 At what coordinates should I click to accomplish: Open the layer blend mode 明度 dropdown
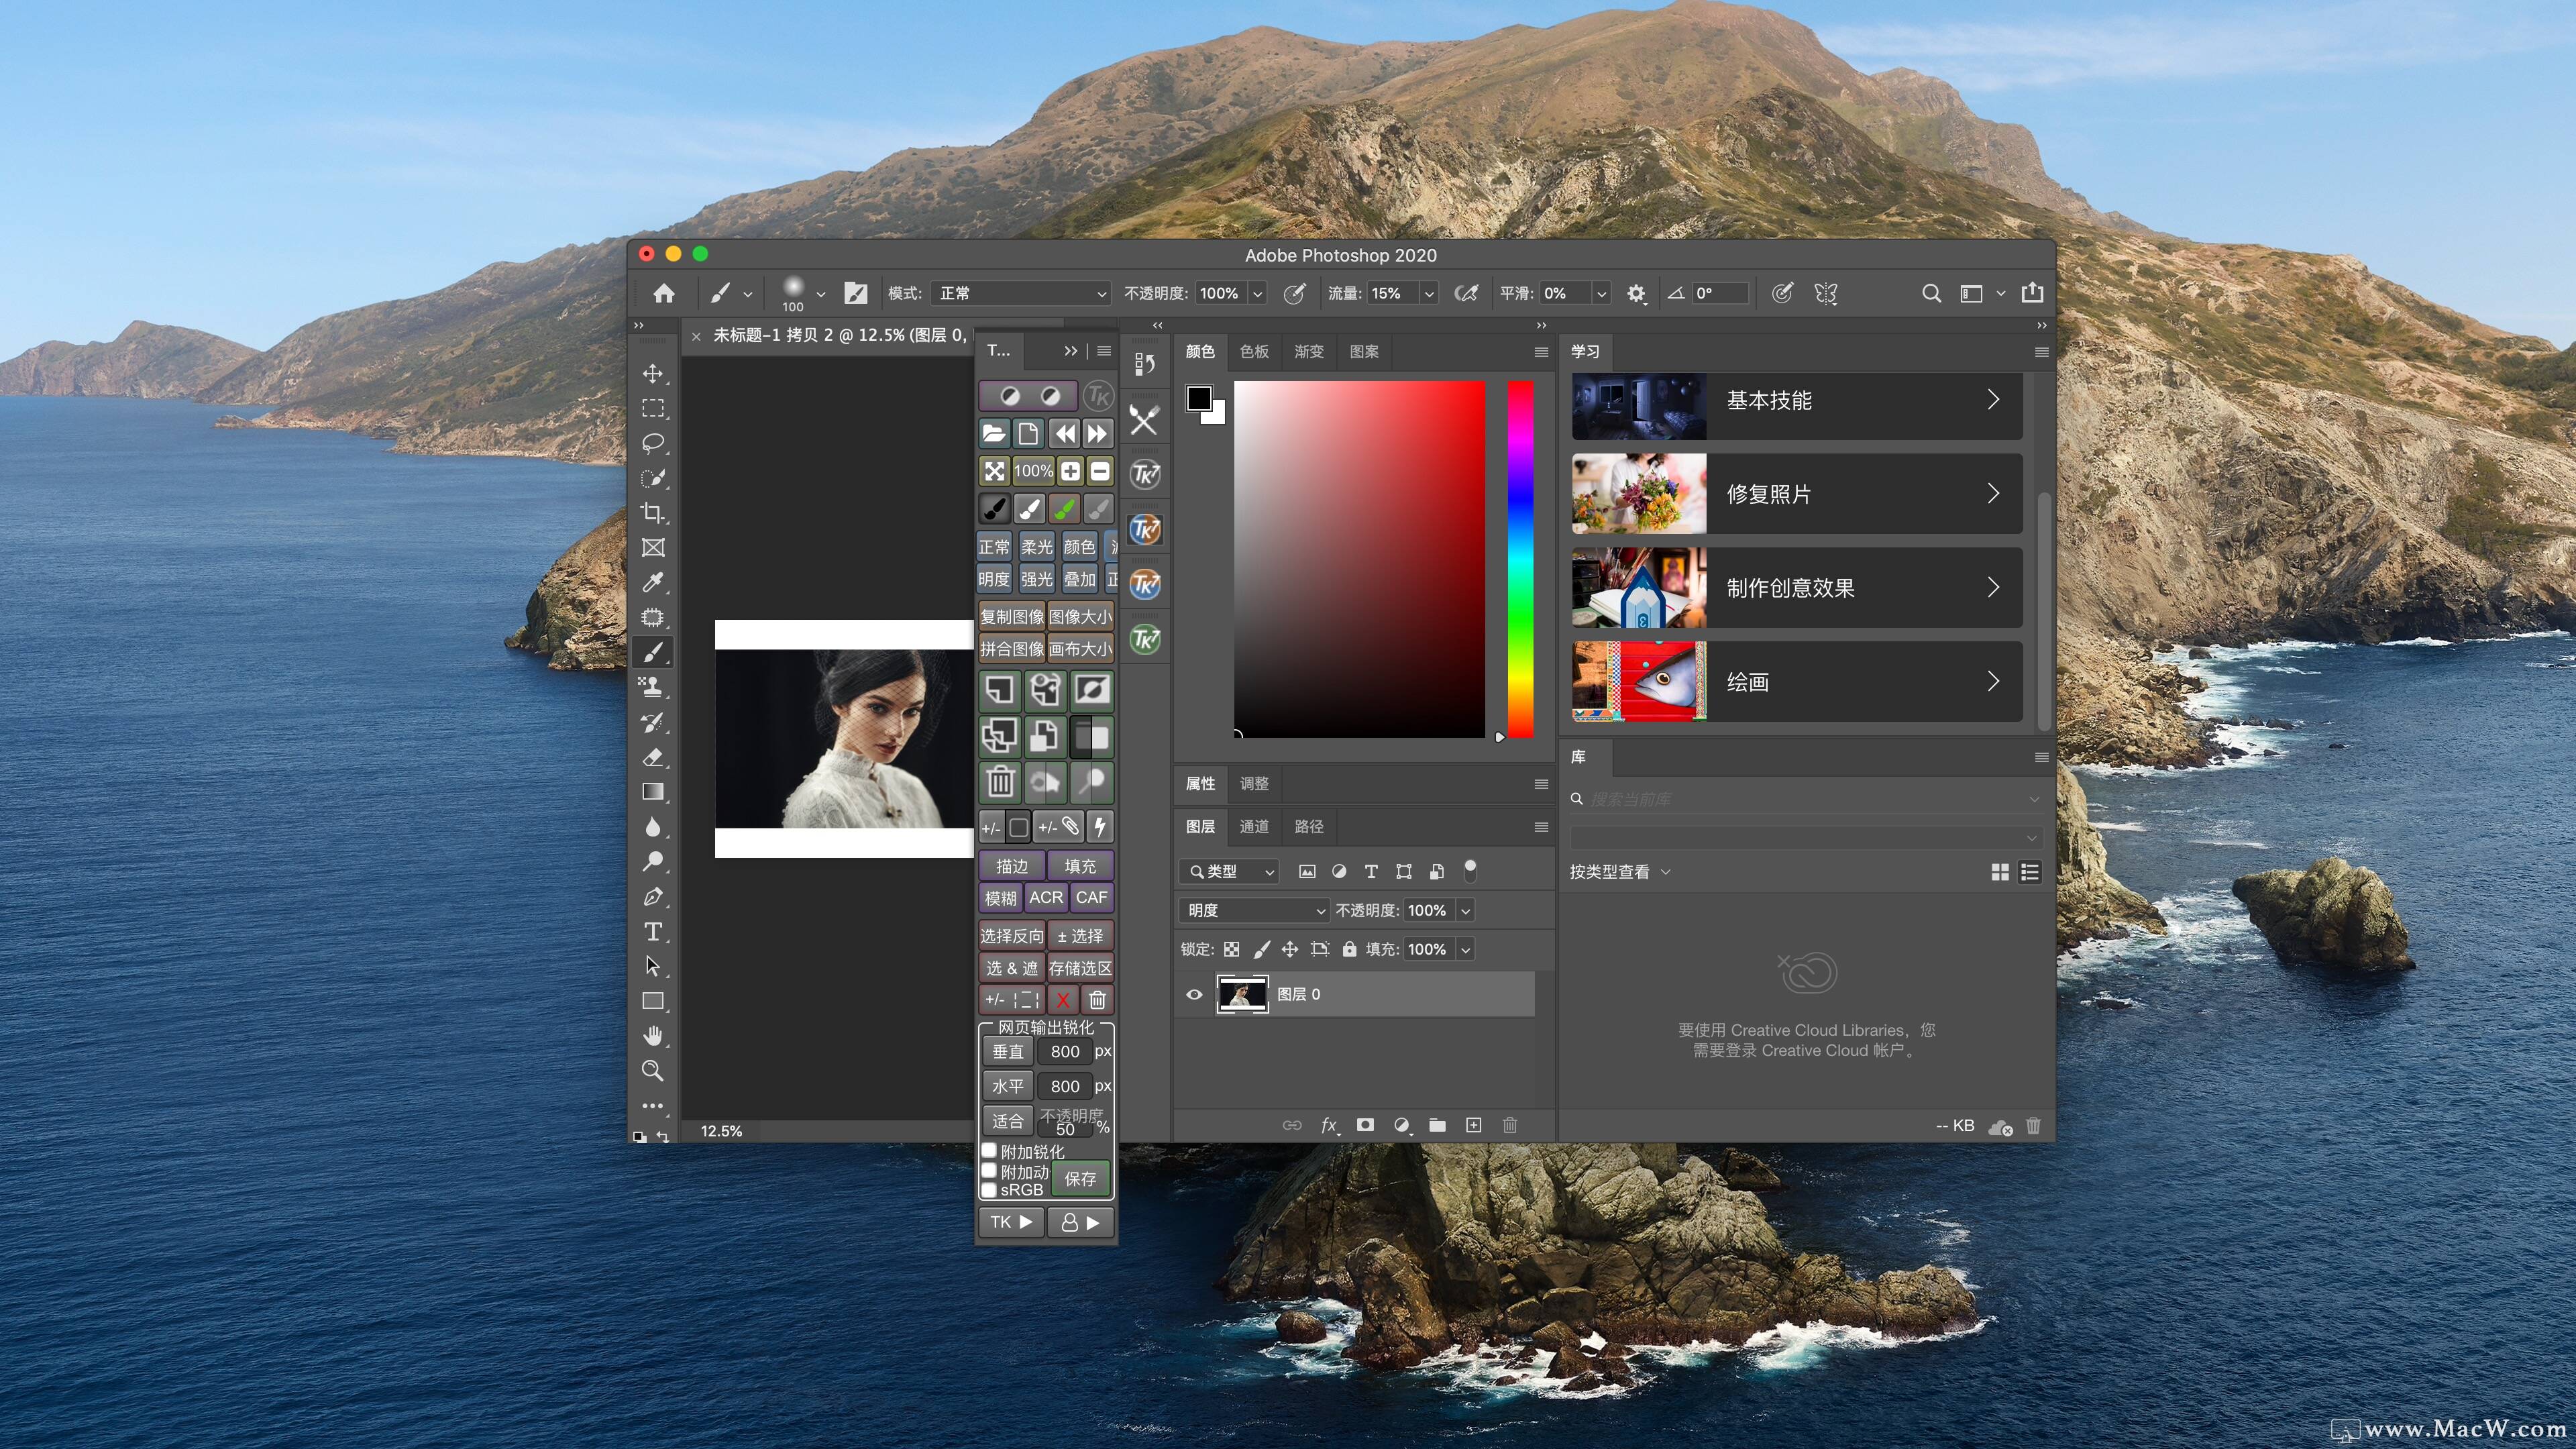click(1255, 910)
